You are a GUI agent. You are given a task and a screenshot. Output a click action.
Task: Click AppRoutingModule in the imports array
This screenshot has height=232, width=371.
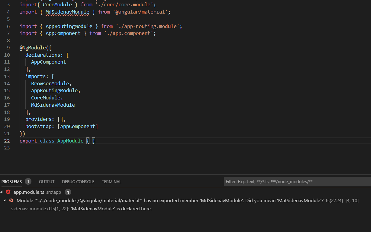pos(54,90)
